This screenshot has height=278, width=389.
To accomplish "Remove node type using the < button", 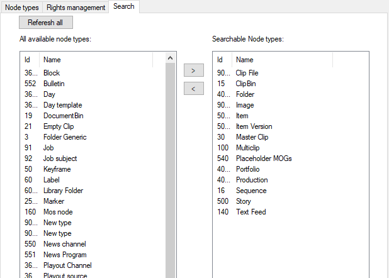I will (194, 89).
